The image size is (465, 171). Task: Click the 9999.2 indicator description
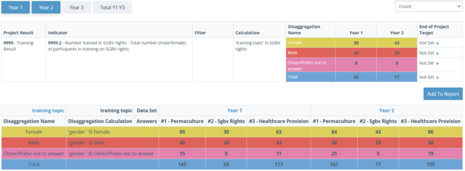pyautogui.click(x=117, y=46)
